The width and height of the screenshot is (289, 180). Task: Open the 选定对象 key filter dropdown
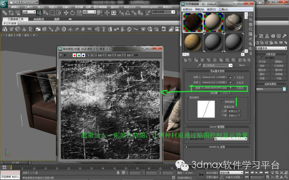[x=232, y=172]
